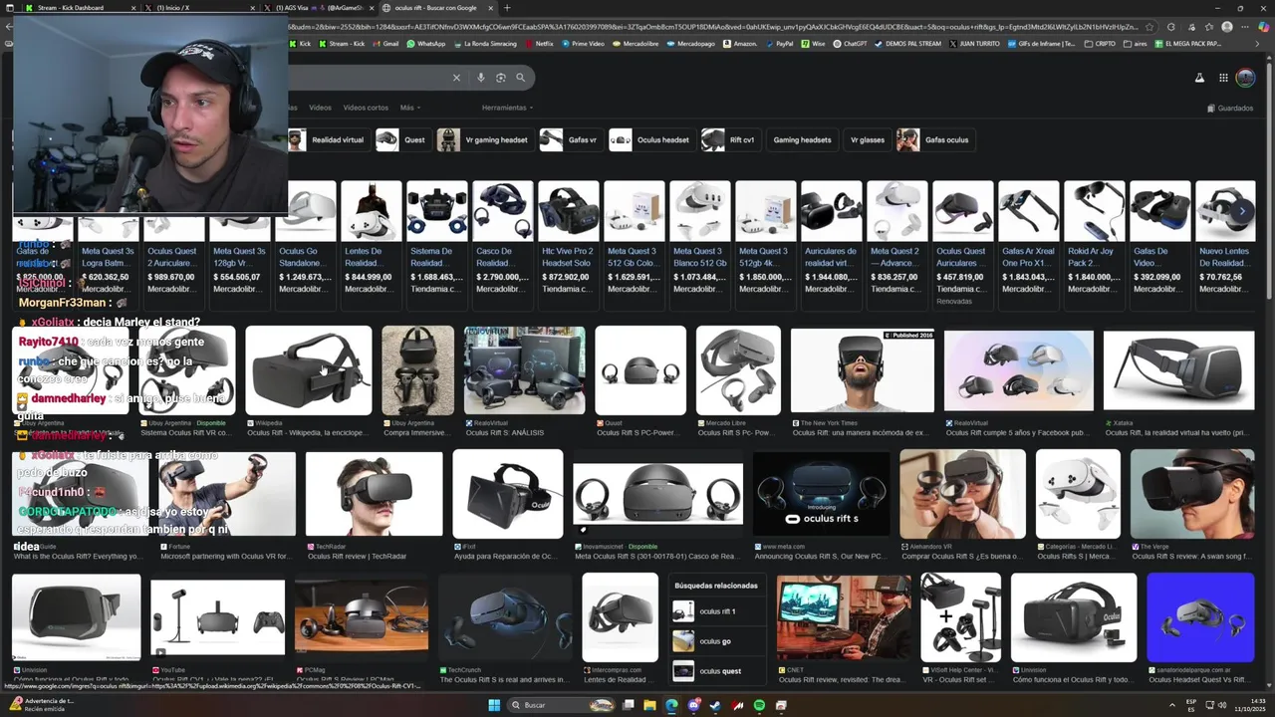Open Steam from the taskbar

click(715, 705)
